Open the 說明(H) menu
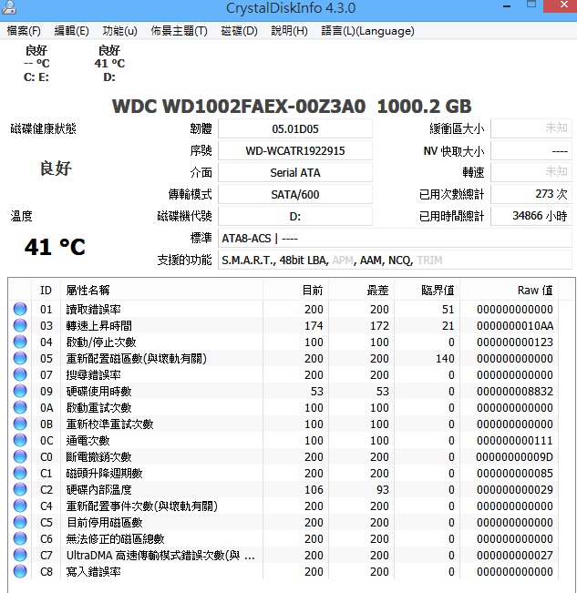577x593 pixels. point(289,31)
